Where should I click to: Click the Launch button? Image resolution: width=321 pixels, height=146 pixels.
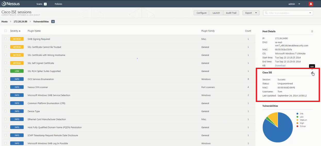216,13
